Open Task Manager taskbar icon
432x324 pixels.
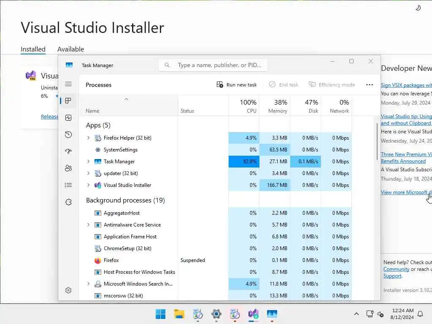pyautogui.click(x=272, y=314)
